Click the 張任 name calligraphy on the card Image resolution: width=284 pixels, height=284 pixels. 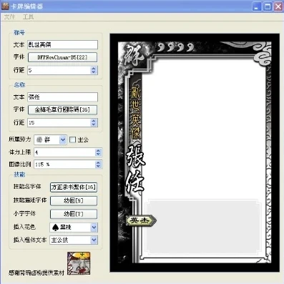[135, 169]
